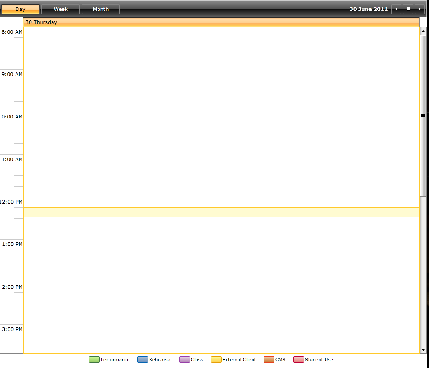This screenshot has width=429, height=368.
Task: Click the purple Class swatch
Action: 184,359
